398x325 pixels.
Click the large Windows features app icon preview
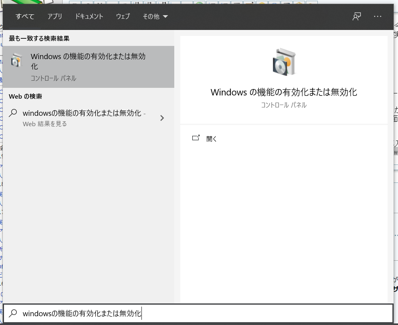tap(284, 62)
